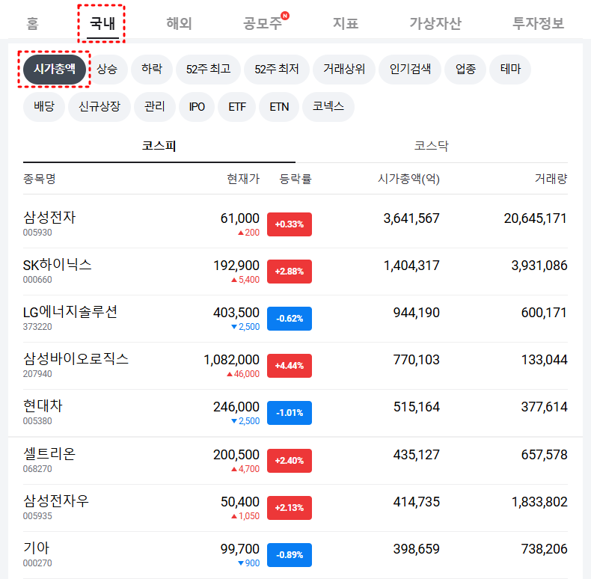The width and height of the screenshot is (591, 579).
Task: Click the 192,900 price value
Action: coord(236,266)
